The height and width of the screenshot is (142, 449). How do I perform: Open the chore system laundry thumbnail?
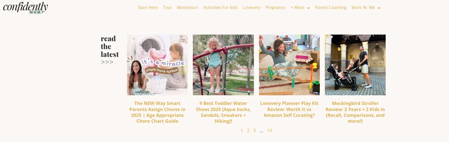157,65
